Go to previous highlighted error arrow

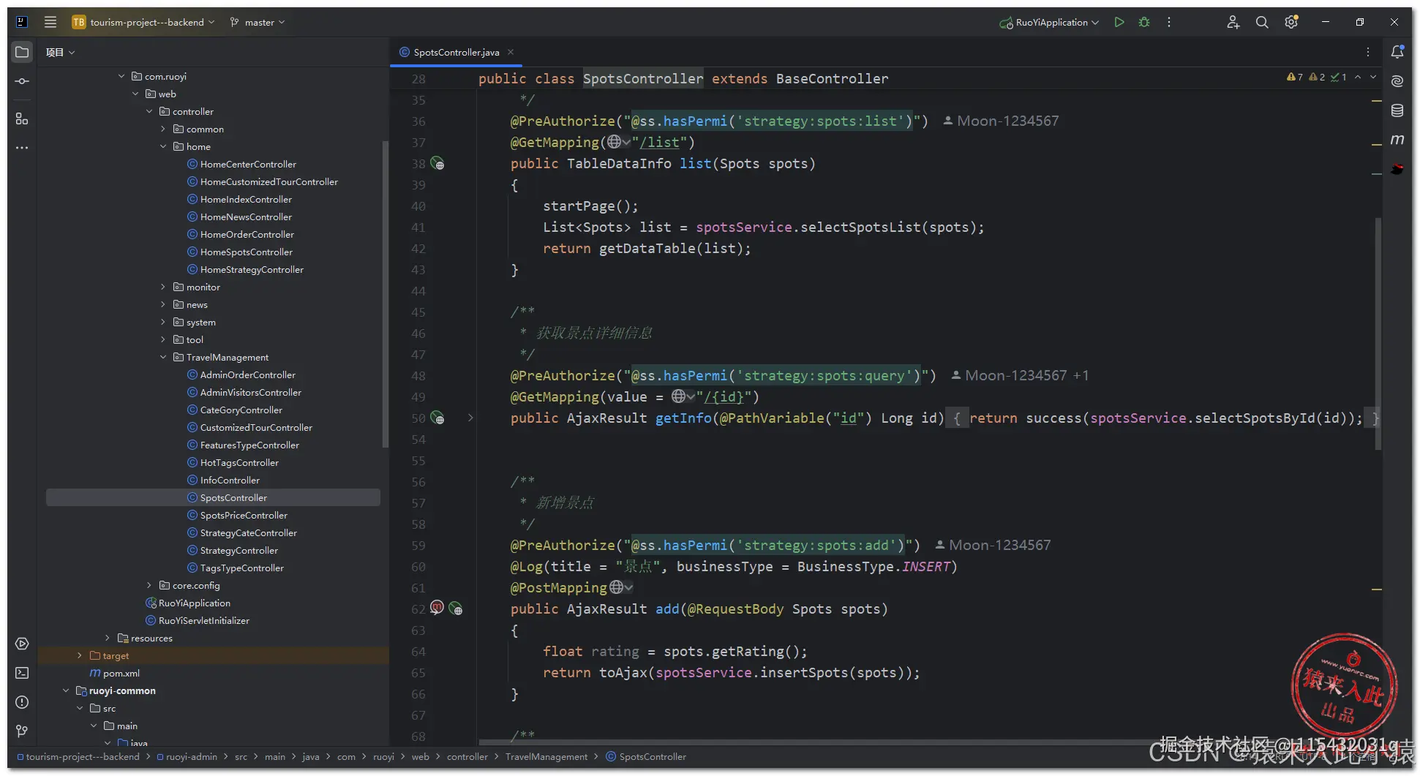click(x=1358, y=77)
